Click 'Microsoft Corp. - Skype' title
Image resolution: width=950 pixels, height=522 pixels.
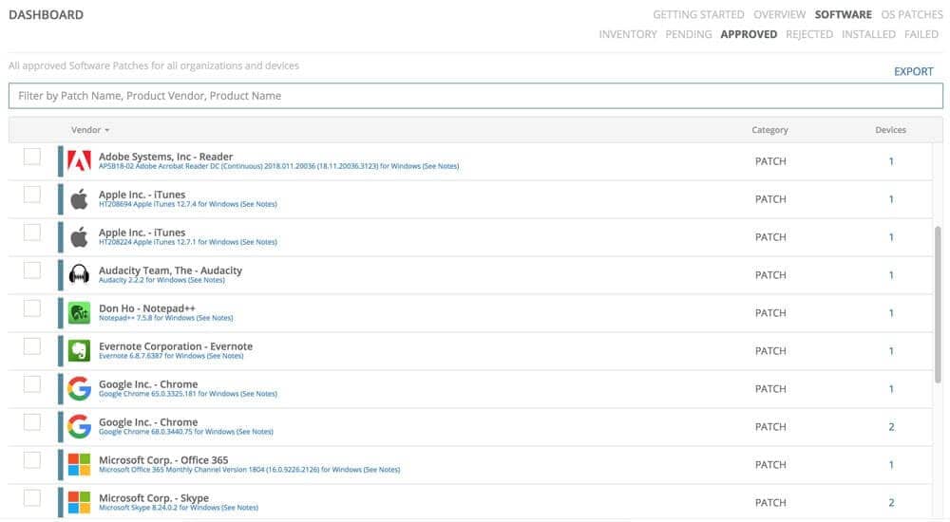pyautogui.click(x=154, y=497)
